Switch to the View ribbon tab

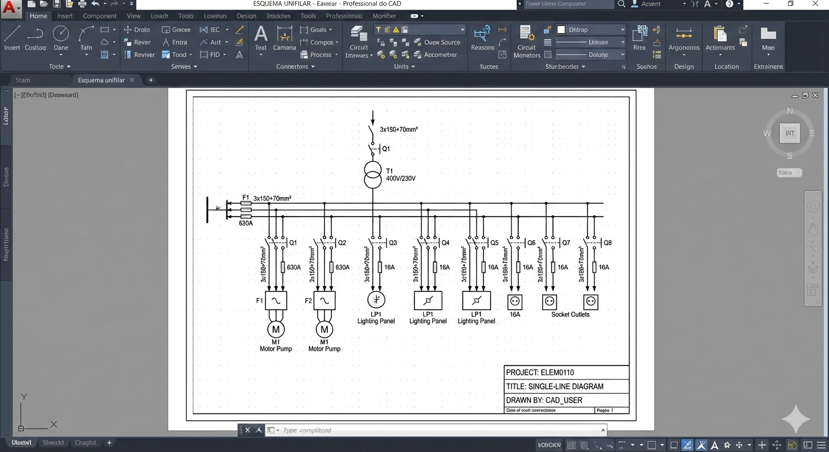point(134,16)
